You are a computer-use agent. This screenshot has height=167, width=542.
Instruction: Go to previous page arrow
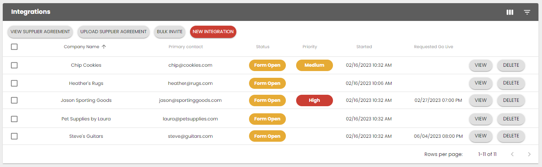pos(512,154)
